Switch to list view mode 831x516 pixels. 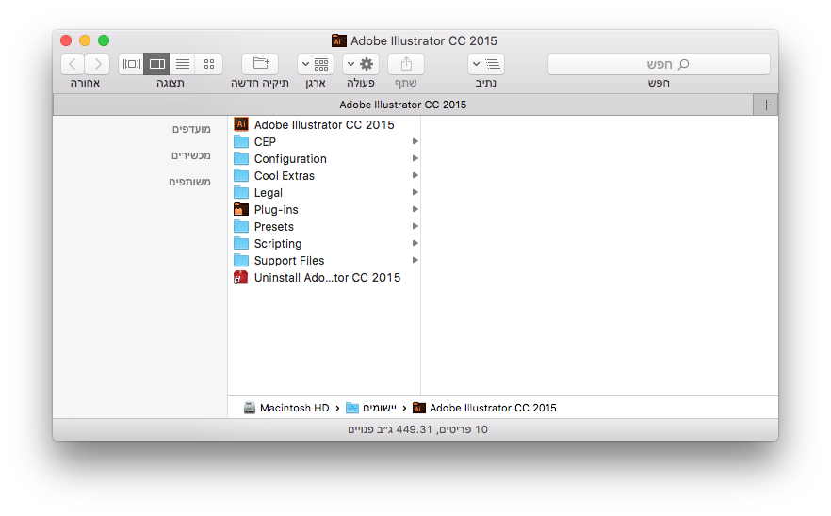tap(183, 64)
